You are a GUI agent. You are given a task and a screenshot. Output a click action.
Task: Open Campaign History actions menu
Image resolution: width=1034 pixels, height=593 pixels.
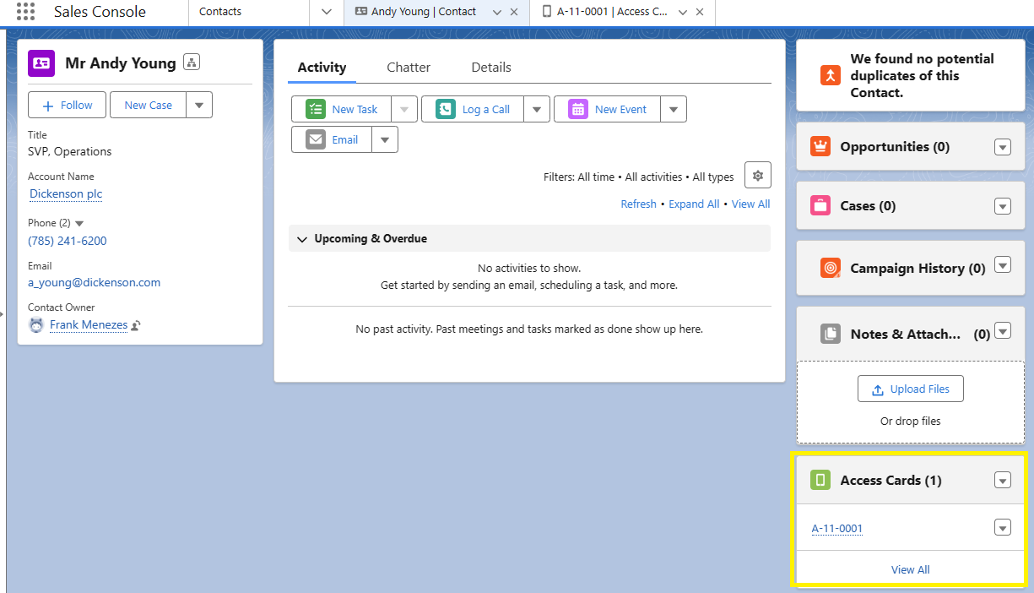point(1003,264)
